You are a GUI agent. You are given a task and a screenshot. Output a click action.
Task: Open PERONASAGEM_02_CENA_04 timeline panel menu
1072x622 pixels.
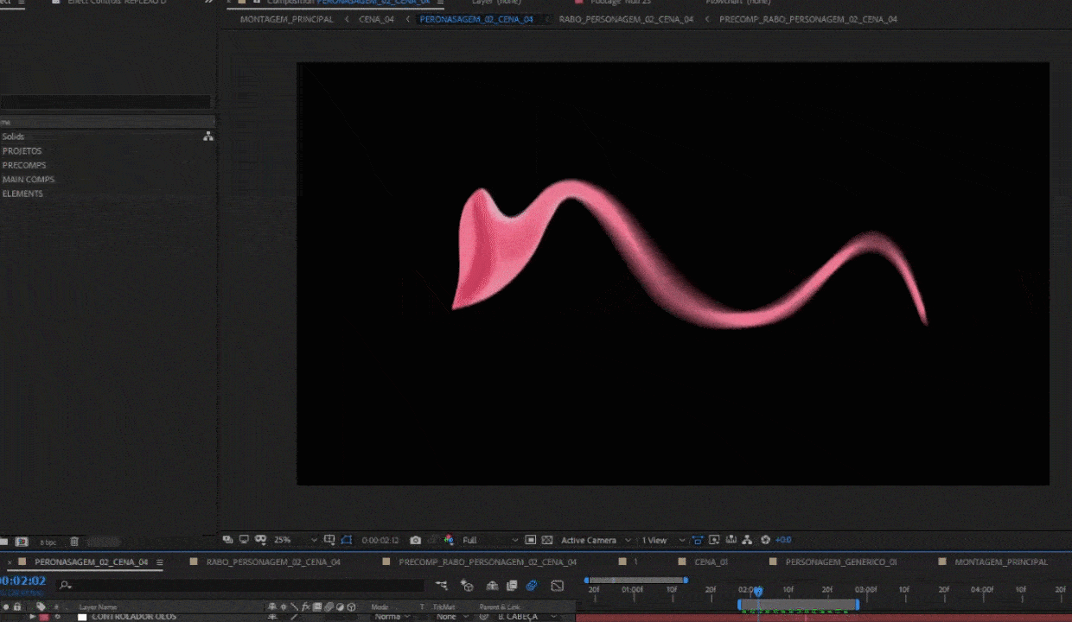(x=159, y=562)
